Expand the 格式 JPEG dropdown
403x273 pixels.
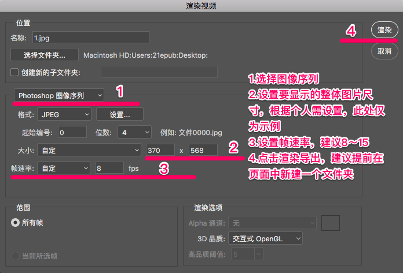tap(64, 114)
